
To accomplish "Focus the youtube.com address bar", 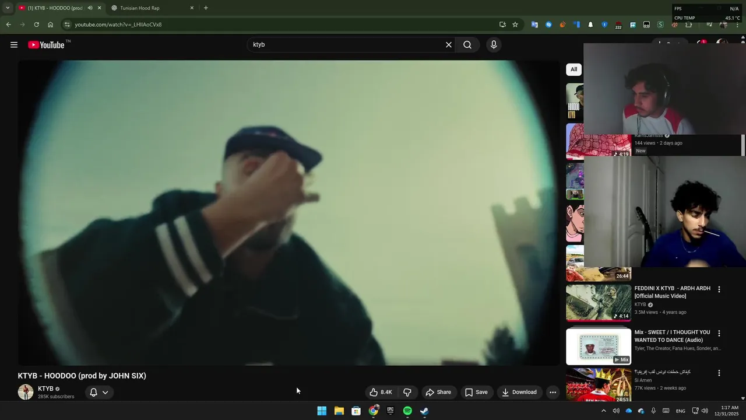I will pyautogui.click(x=280, y=24).
